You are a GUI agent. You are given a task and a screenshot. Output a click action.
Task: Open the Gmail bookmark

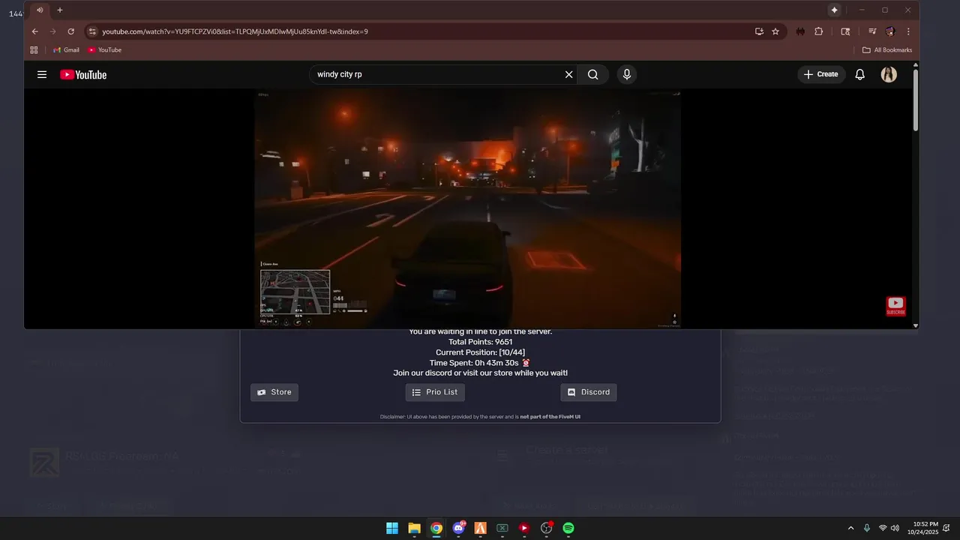(66, 49)
